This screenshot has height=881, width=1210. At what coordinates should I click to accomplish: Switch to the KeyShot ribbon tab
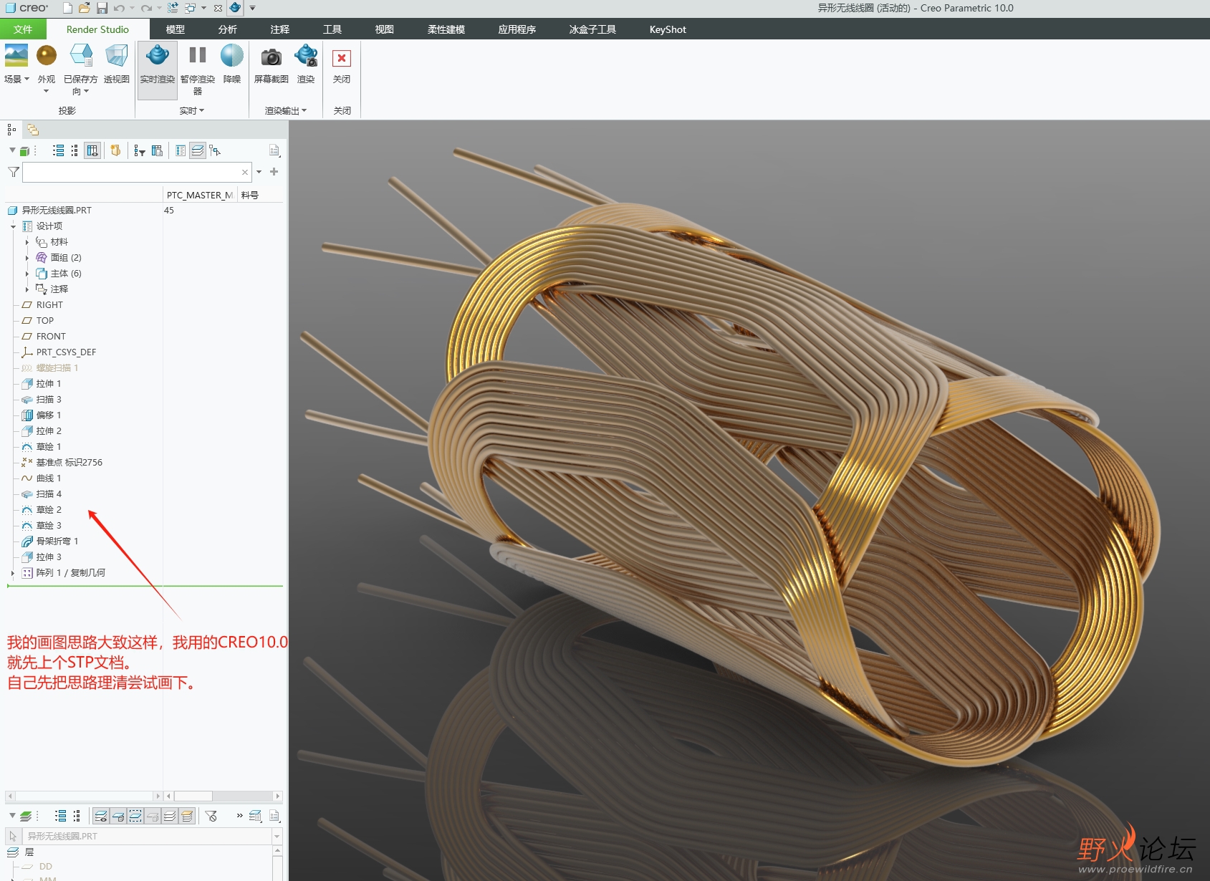[x=667, y=29]
